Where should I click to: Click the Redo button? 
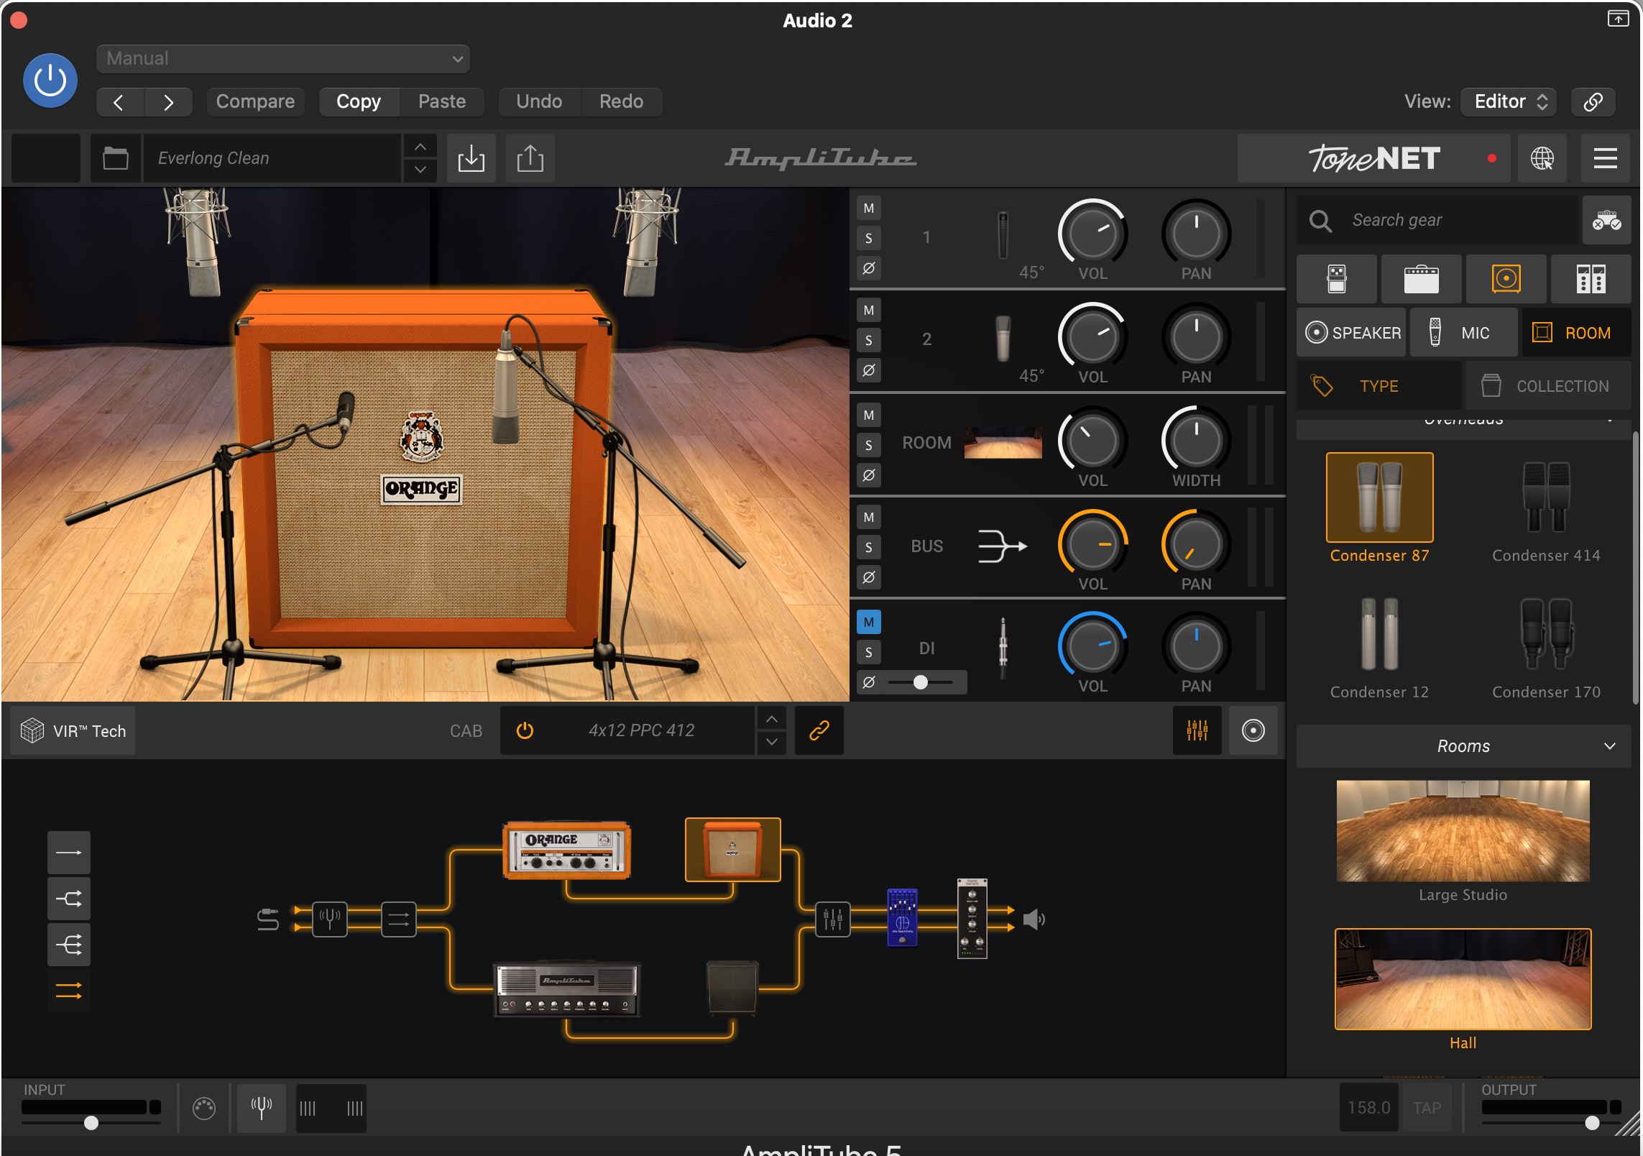(x=621, y=102)
